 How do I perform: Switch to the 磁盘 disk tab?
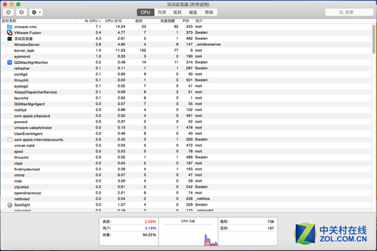point(193,12)
